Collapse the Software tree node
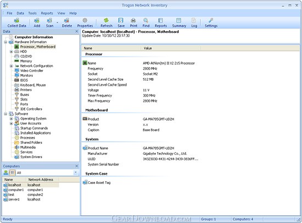Viewport: 302px width, 223px height. (x=5, y=114)
